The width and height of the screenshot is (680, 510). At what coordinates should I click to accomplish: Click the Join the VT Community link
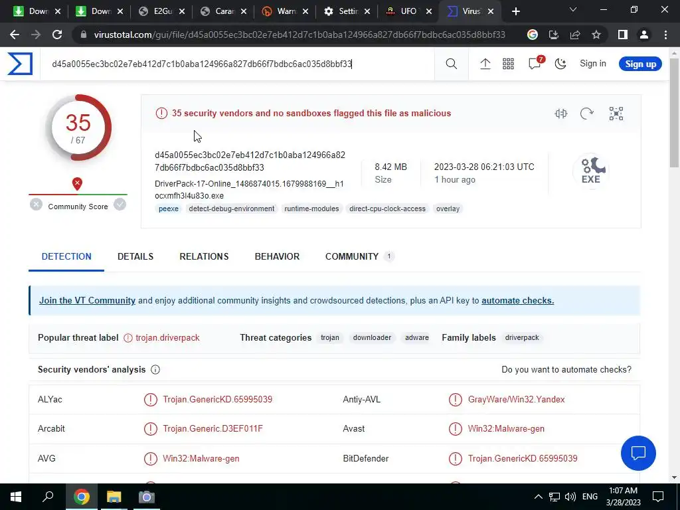pos(87,301)
